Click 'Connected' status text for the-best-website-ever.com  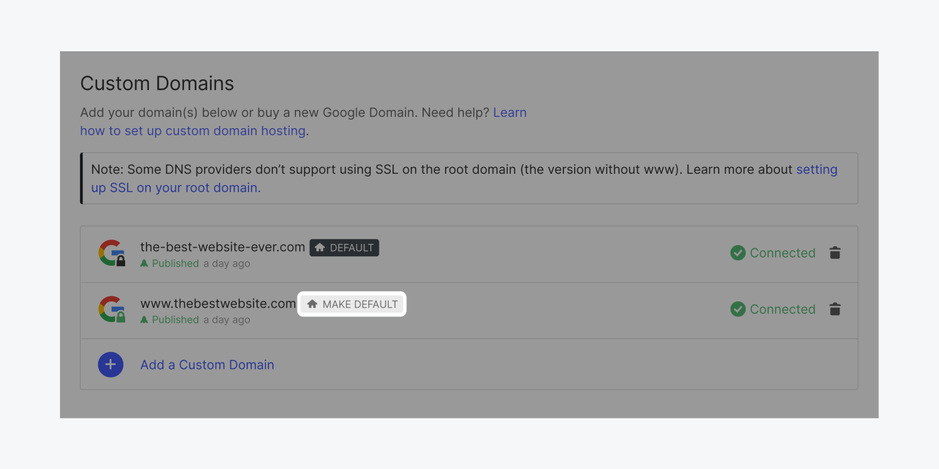coord(782,253)
